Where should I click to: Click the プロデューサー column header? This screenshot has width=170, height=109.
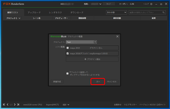point(62,18)
